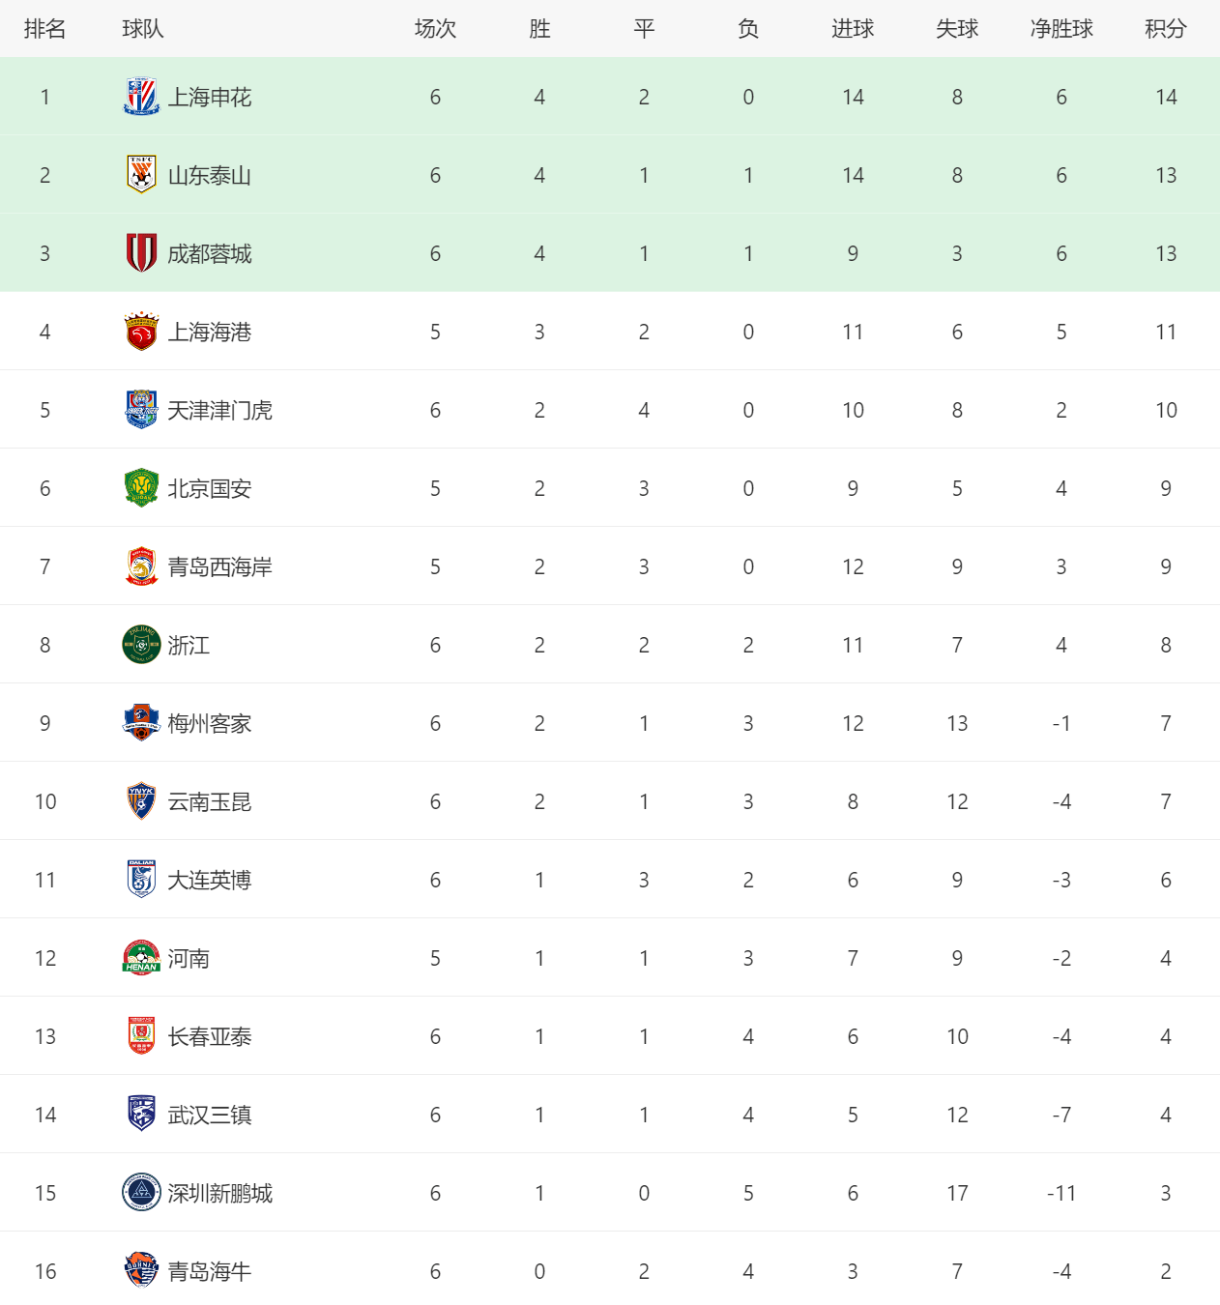Click the Henan team logo
This screenshot has width=1220, height=1305.
click(141, 958)
